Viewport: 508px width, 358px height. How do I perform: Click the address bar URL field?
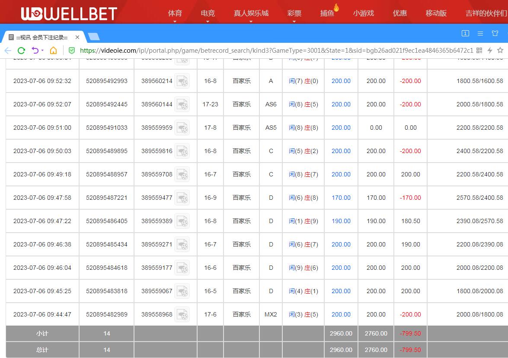pyautogui.click(x=276, y=50)
